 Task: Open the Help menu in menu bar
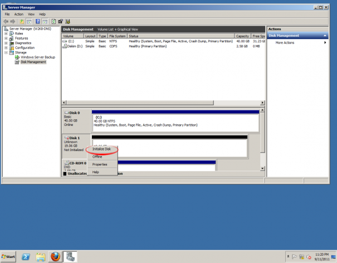tap(42, 14)
